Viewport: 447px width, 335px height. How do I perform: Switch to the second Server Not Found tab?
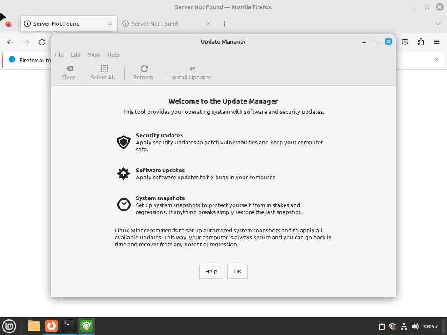(x=167, y=24)
